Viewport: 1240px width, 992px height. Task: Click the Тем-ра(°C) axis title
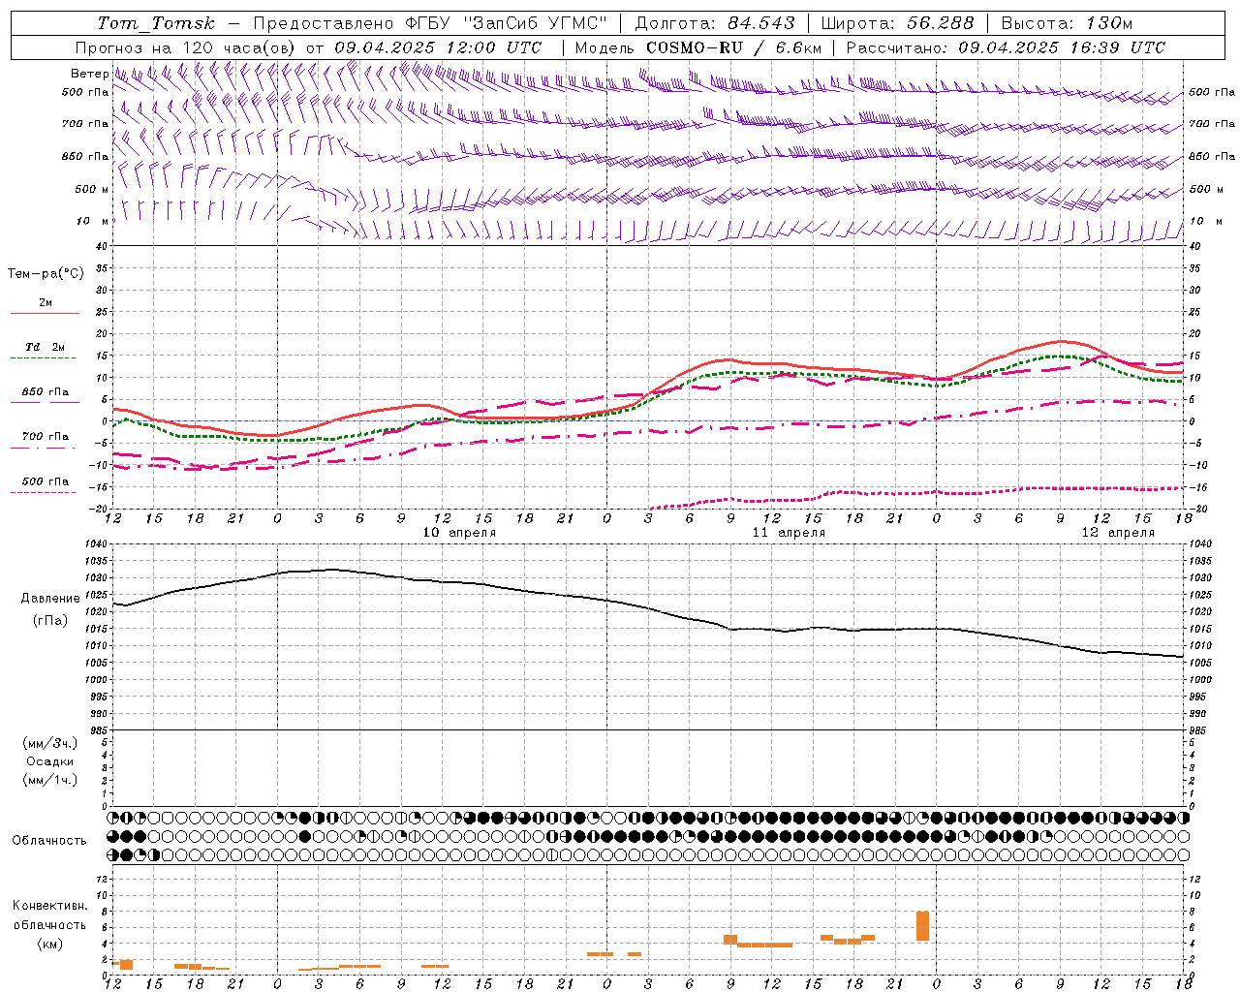pos(46,274)
